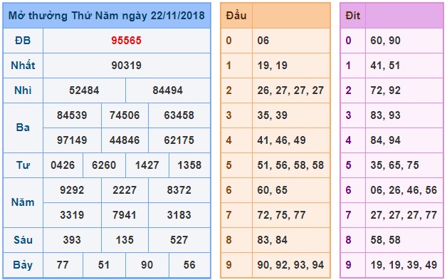Click the Đít column header
447x280 pixels.
point(352,16)
